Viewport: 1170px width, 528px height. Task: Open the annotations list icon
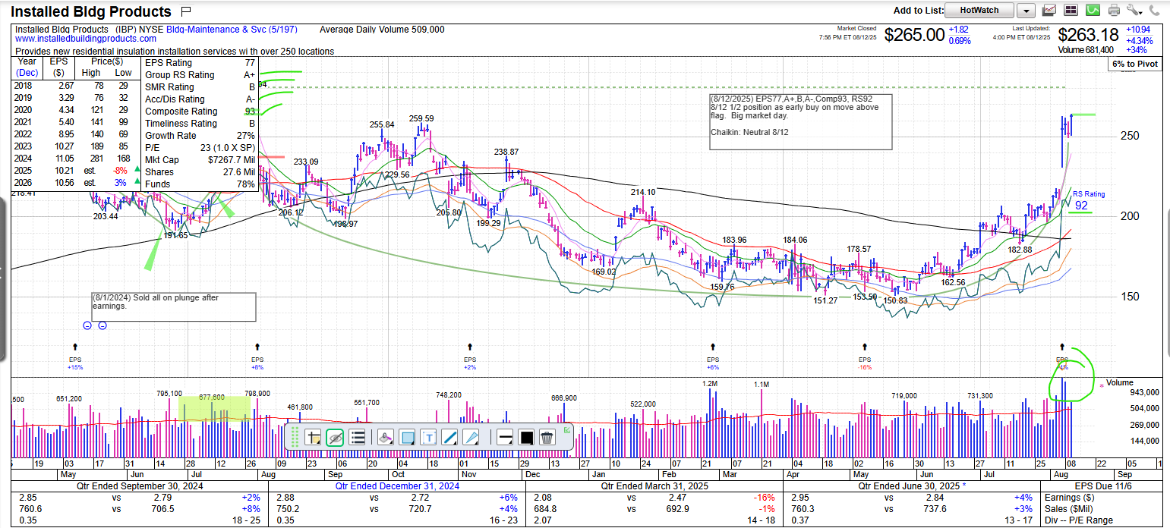358,437
